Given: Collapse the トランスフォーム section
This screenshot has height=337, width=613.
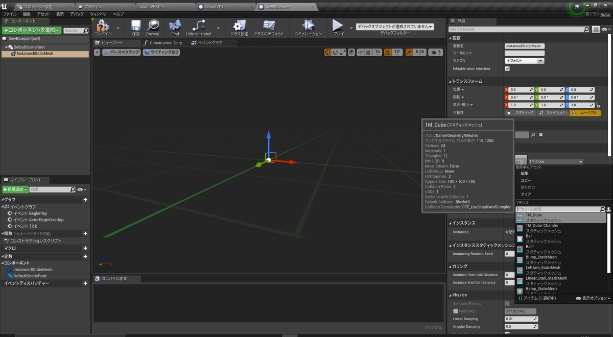Looking at the screenshot, I should [x=451, y=81].
